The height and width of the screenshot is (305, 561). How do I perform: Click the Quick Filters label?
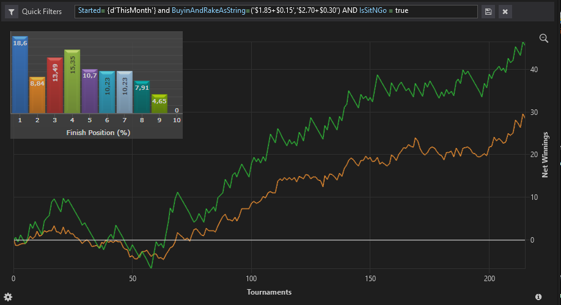click(42, 12)
